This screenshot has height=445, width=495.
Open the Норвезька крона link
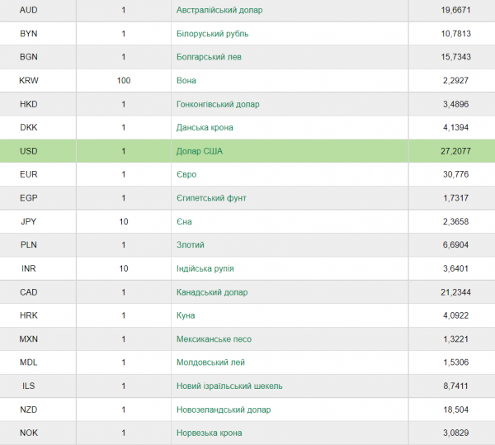coord(209,433)
